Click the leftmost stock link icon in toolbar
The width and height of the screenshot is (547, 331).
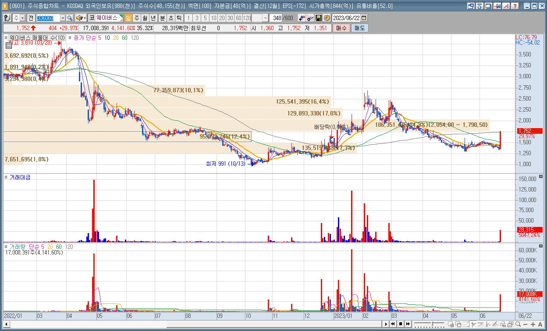point(7,18)
